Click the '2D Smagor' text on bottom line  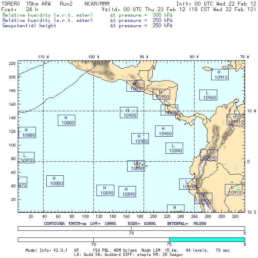click(x=173, y=255)
